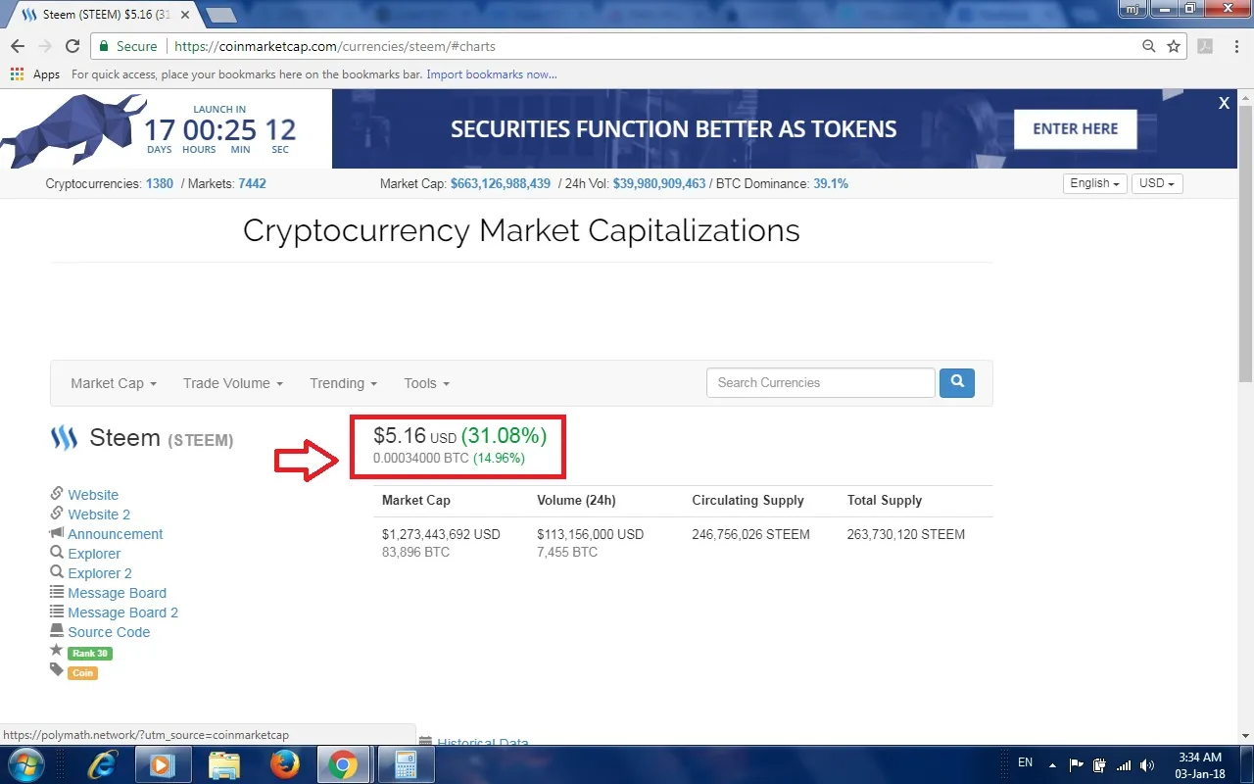Click the ENTER HERE banner button
Image resolution: width=1254 pixels, height=784 pixels.
(x=1075, y=128)
